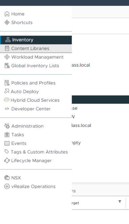The height and width of the screenshot is (224, 129).
Task: Click the 'rget' column header text
Action: [75, 203]
